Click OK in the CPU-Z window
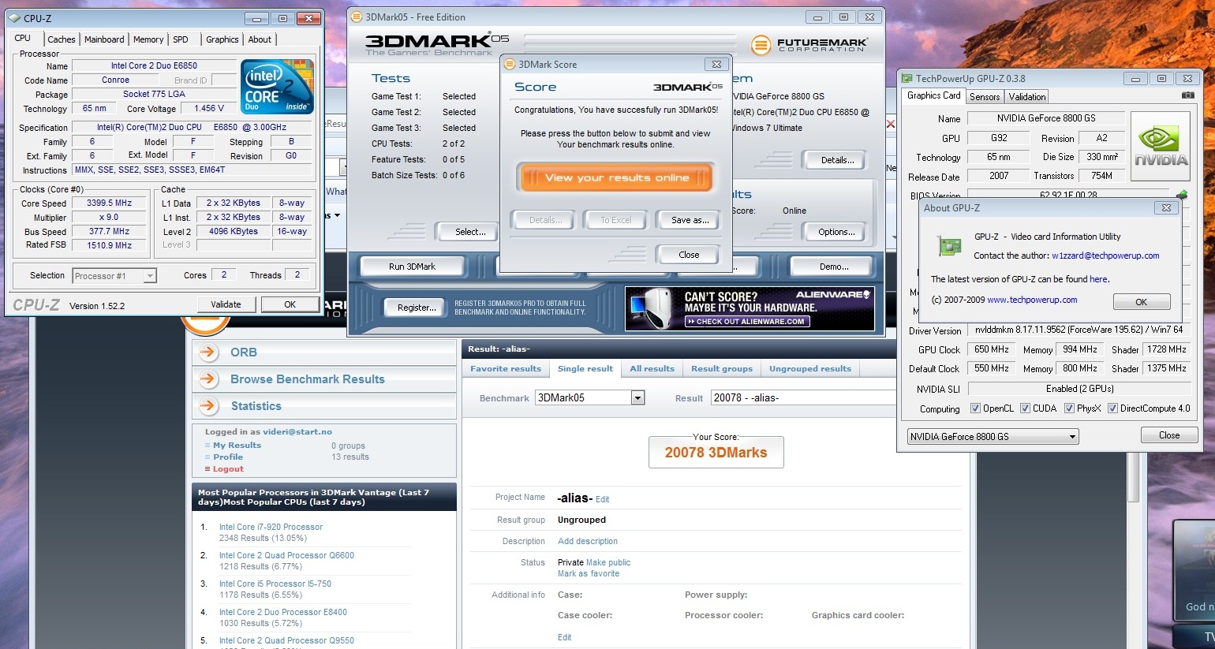The height and width of the screenshot is (649, 1215). pos(290,304)
